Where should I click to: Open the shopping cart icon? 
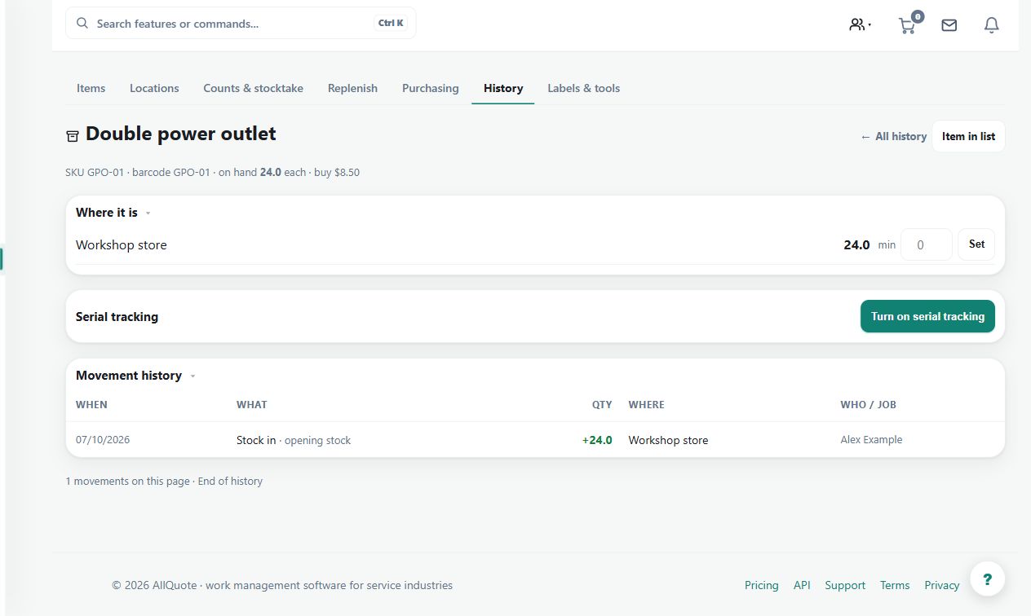pos(908,25)
